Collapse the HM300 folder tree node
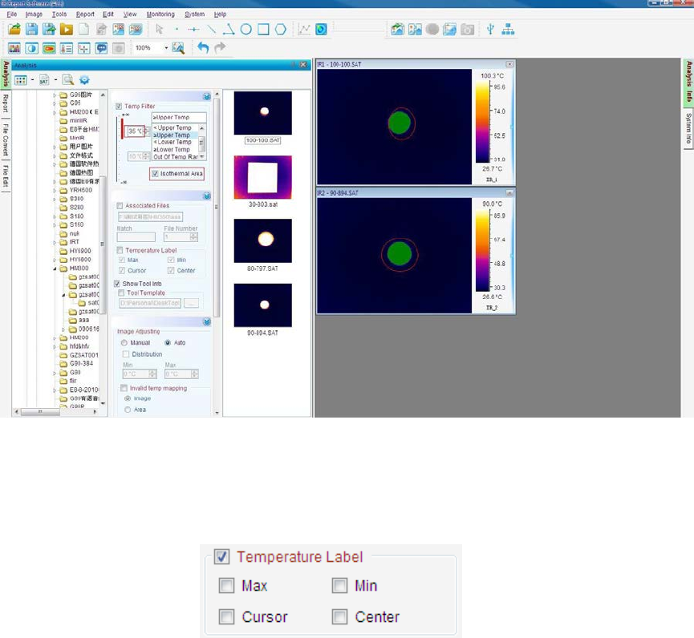This screenshot has height=638, width=694. pyautogui.click(x=55, y=269)
